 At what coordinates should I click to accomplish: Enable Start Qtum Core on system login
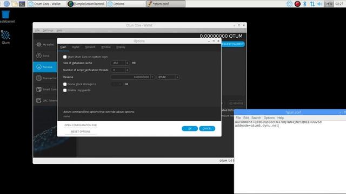[65, 57]
